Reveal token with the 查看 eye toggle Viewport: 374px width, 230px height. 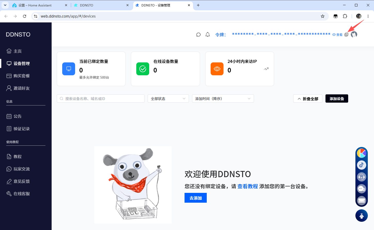[337, 35]
